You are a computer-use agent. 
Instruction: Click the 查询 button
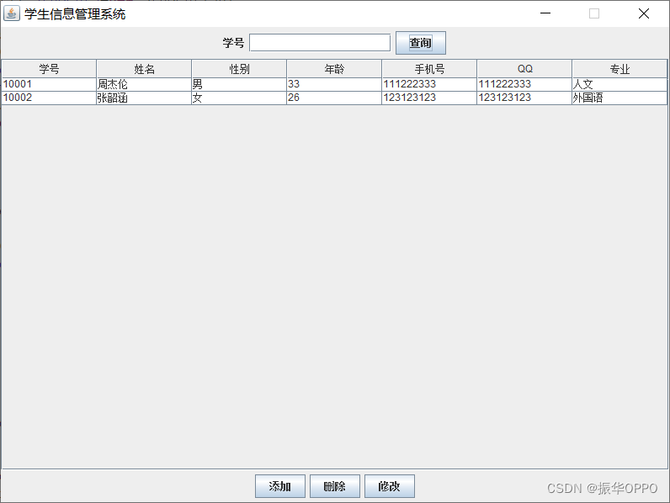[x=421, y=43]
